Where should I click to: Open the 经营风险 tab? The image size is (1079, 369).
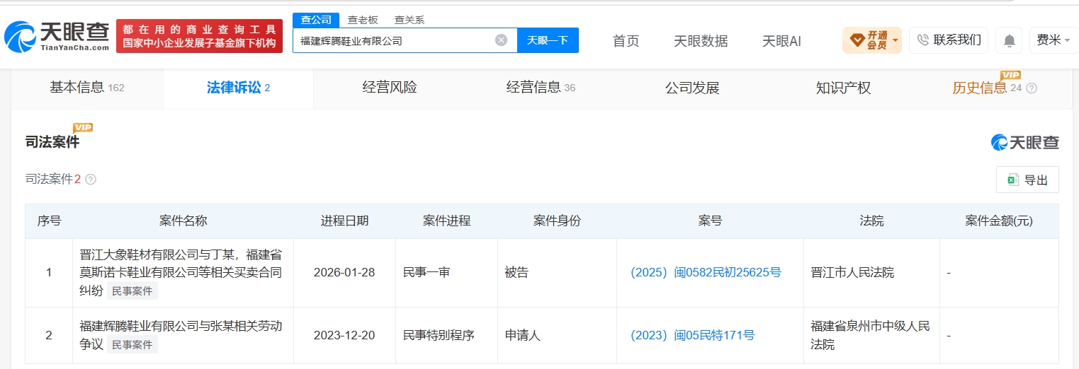(390, 88)
